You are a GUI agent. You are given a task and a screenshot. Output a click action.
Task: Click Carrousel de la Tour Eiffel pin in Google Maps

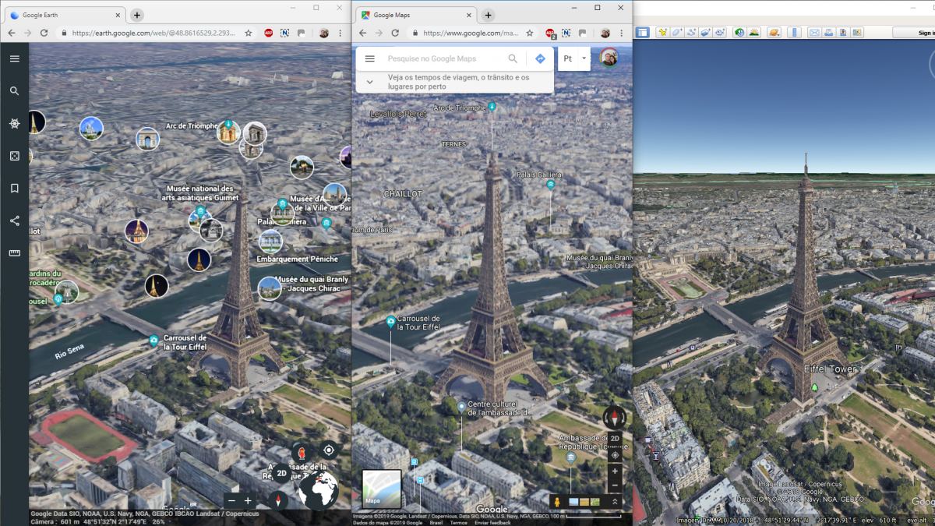point(391,322)
